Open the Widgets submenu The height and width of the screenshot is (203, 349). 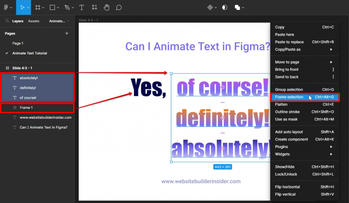(x=304, y=154)
